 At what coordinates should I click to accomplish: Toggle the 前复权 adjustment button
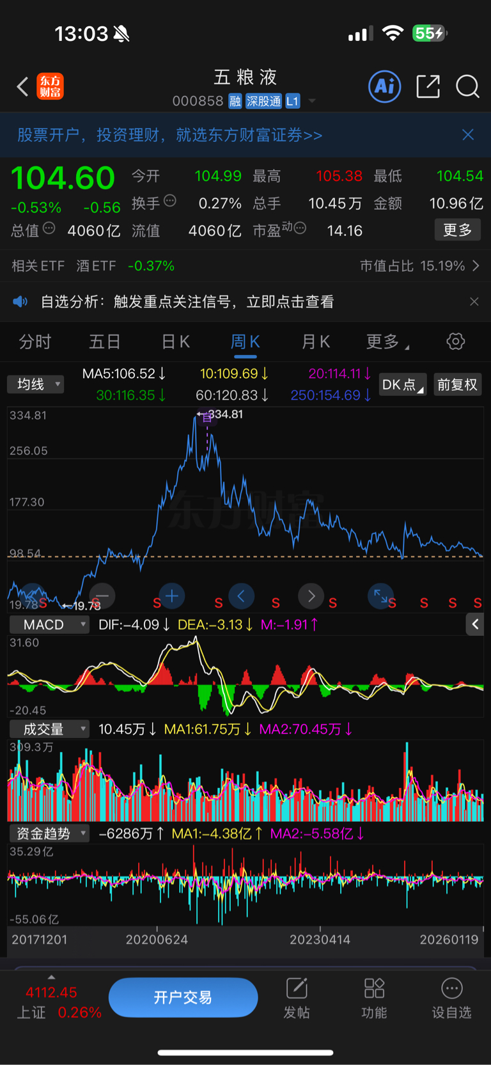click(x=457, y=384)
